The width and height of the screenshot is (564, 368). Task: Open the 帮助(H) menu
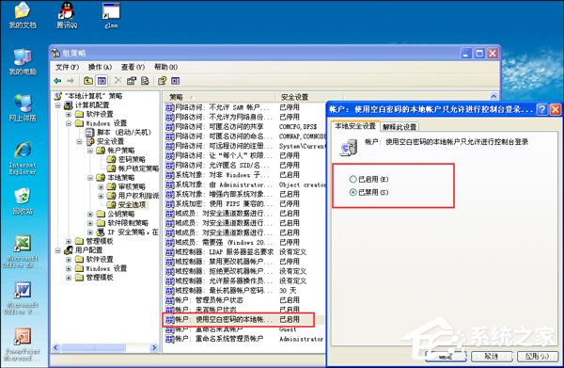click(x=165, y=67)
